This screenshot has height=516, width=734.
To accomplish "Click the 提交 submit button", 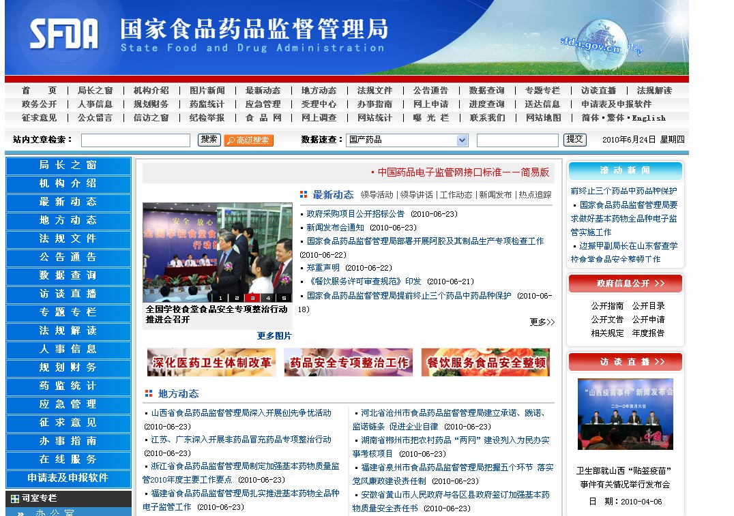I will coord(575,140).
